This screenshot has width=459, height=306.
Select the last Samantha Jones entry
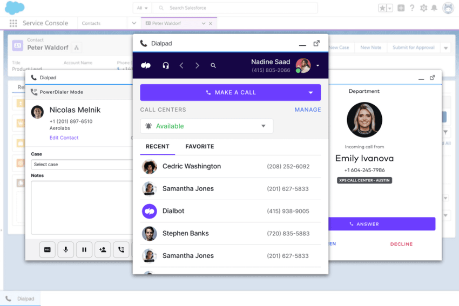point(231,256)
